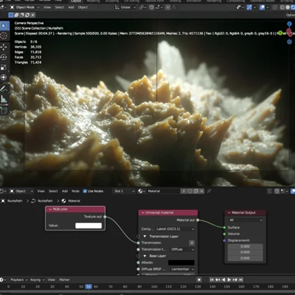The image size is (295, 295).
Task: Click the current frame marker 55 in the timeline
Action: (88, 287)
